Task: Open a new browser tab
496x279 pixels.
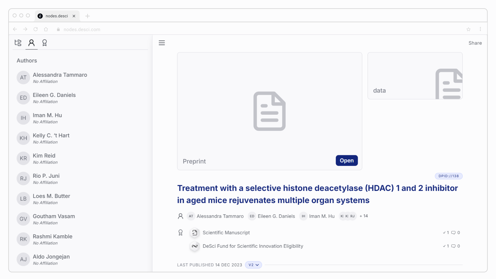Action: [x=88, y=16]
